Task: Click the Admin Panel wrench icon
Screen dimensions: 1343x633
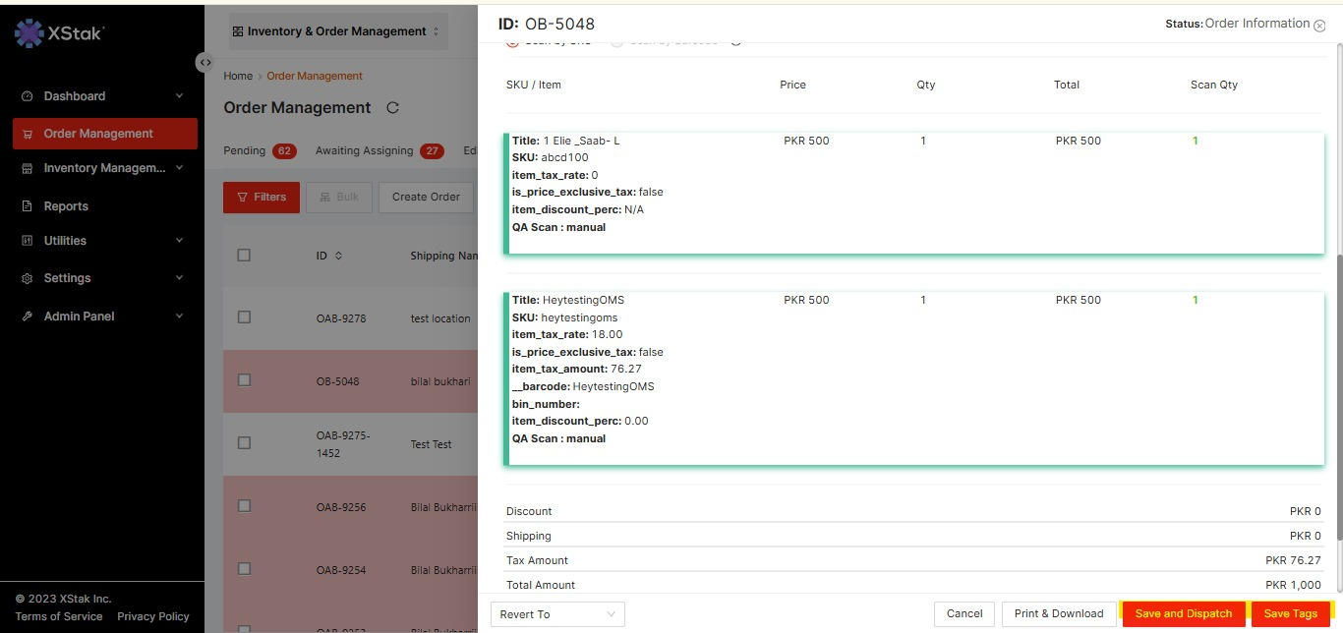Action: (27, 316)
